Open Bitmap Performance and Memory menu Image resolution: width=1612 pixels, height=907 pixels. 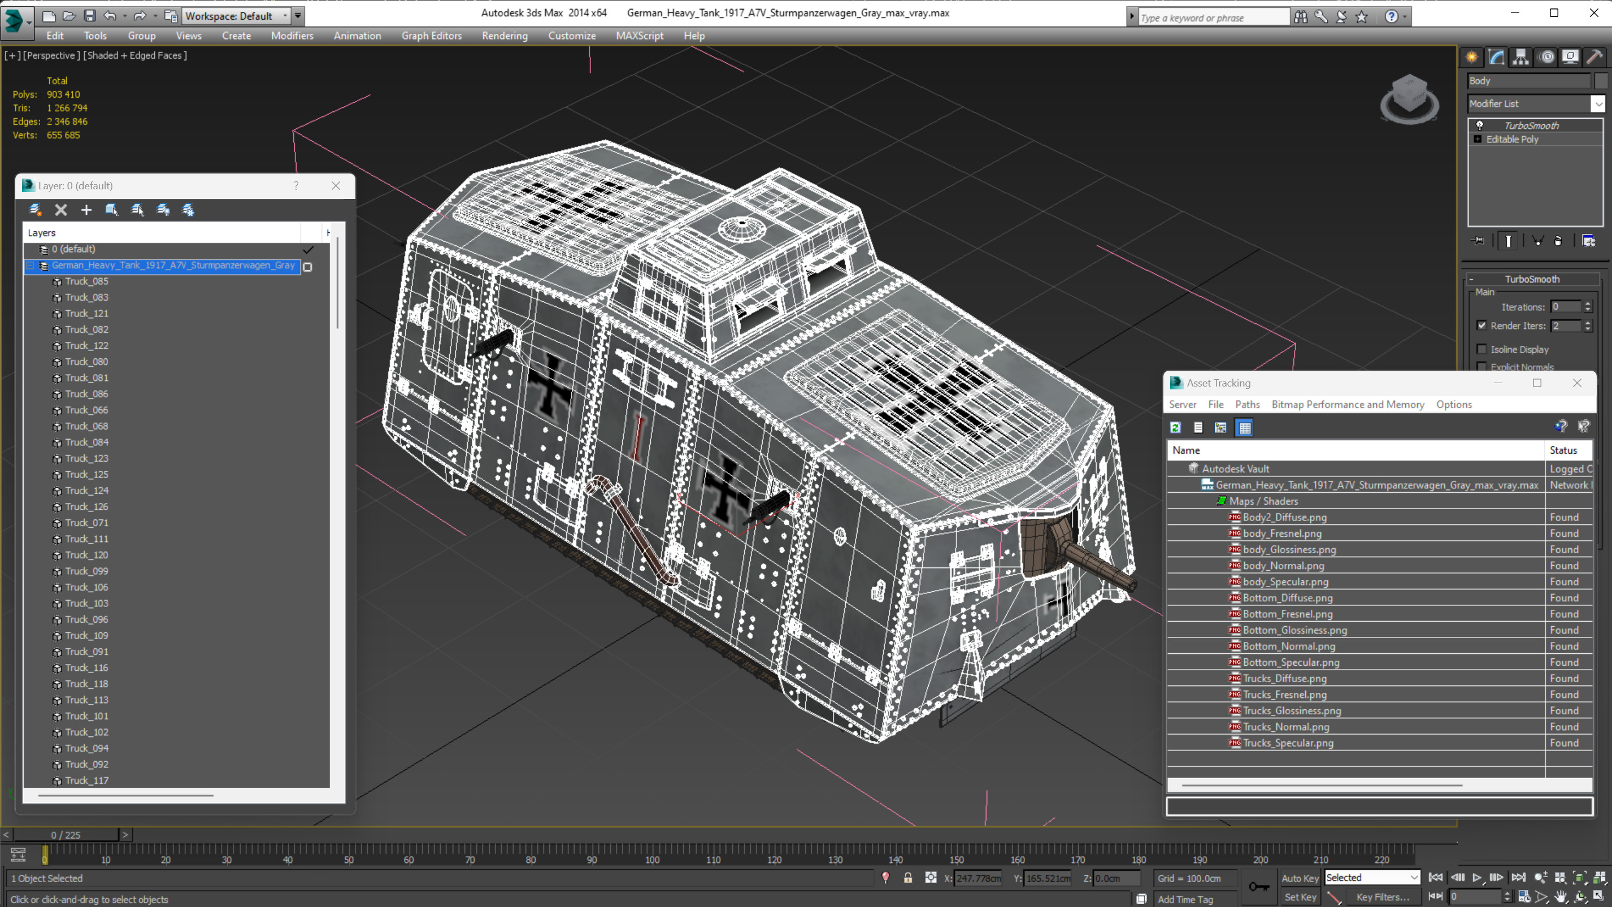coord(1348,405)
